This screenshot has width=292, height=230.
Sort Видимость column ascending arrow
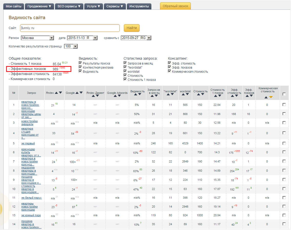[136, 94]
